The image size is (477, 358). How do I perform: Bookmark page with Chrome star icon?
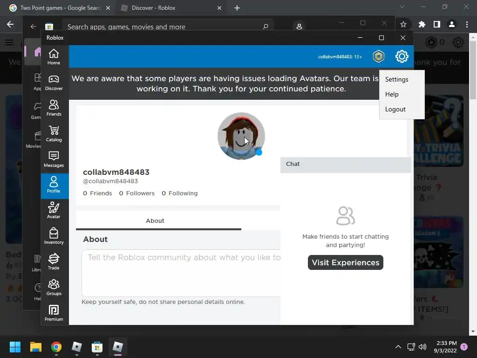(403, 24)
